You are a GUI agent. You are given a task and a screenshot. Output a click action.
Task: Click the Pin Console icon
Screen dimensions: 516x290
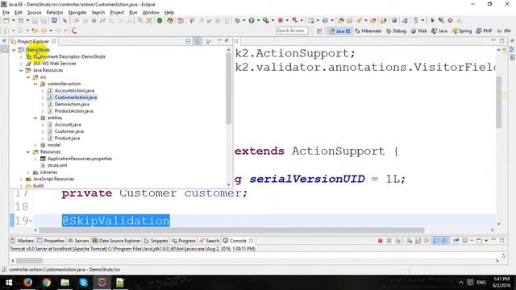click(456, 241)
